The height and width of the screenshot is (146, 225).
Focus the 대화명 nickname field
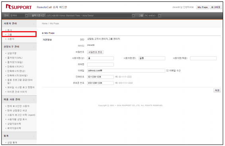coord(100,65)
